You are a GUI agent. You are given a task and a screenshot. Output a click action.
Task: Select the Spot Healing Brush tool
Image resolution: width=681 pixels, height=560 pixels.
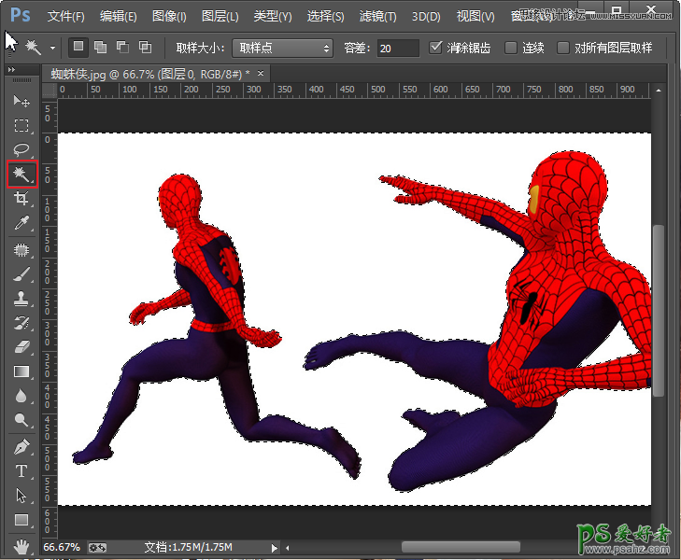click(21, 250)
